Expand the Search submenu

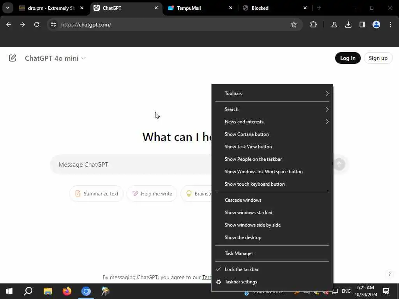click(272, 109)
